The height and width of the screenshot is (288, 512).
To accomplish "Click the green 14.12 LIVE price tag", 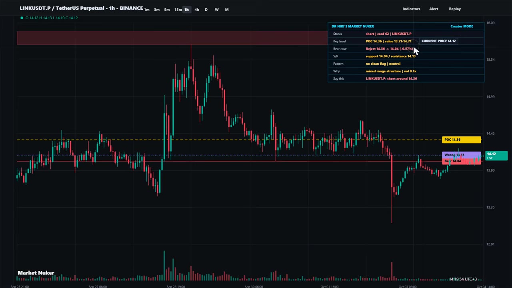I will click(x=496, y=156).
